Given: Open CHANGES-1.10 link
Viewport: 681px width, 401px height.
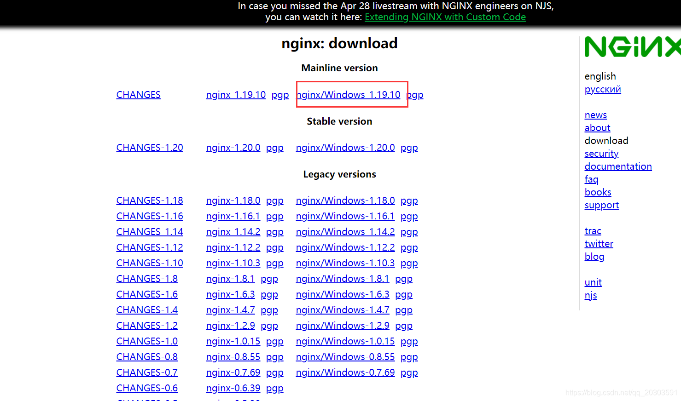Looking at the screenshot, I should pyautogui.click(x=150, y=263).
